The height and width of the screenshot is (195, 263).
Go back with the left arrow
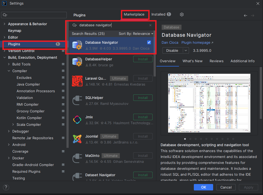tap(246, 16)
